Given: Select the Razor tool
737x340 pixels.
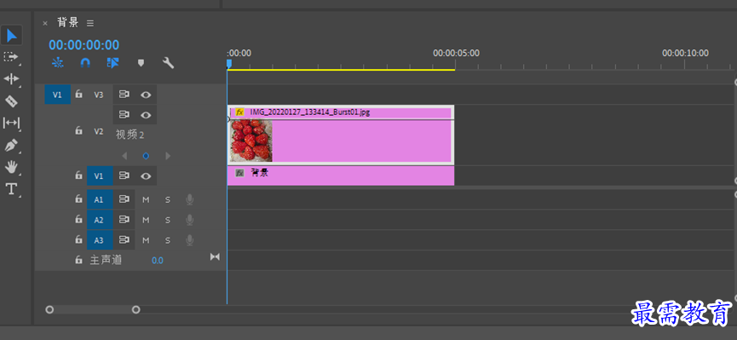Looking at the screenshot, I should pos(11,101).
